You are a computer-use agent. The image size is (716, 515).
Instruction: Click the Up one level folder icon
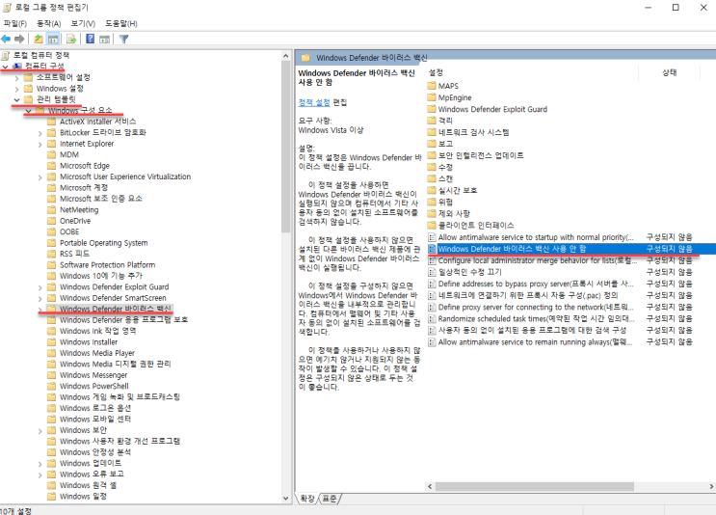(x=39, y=39)
